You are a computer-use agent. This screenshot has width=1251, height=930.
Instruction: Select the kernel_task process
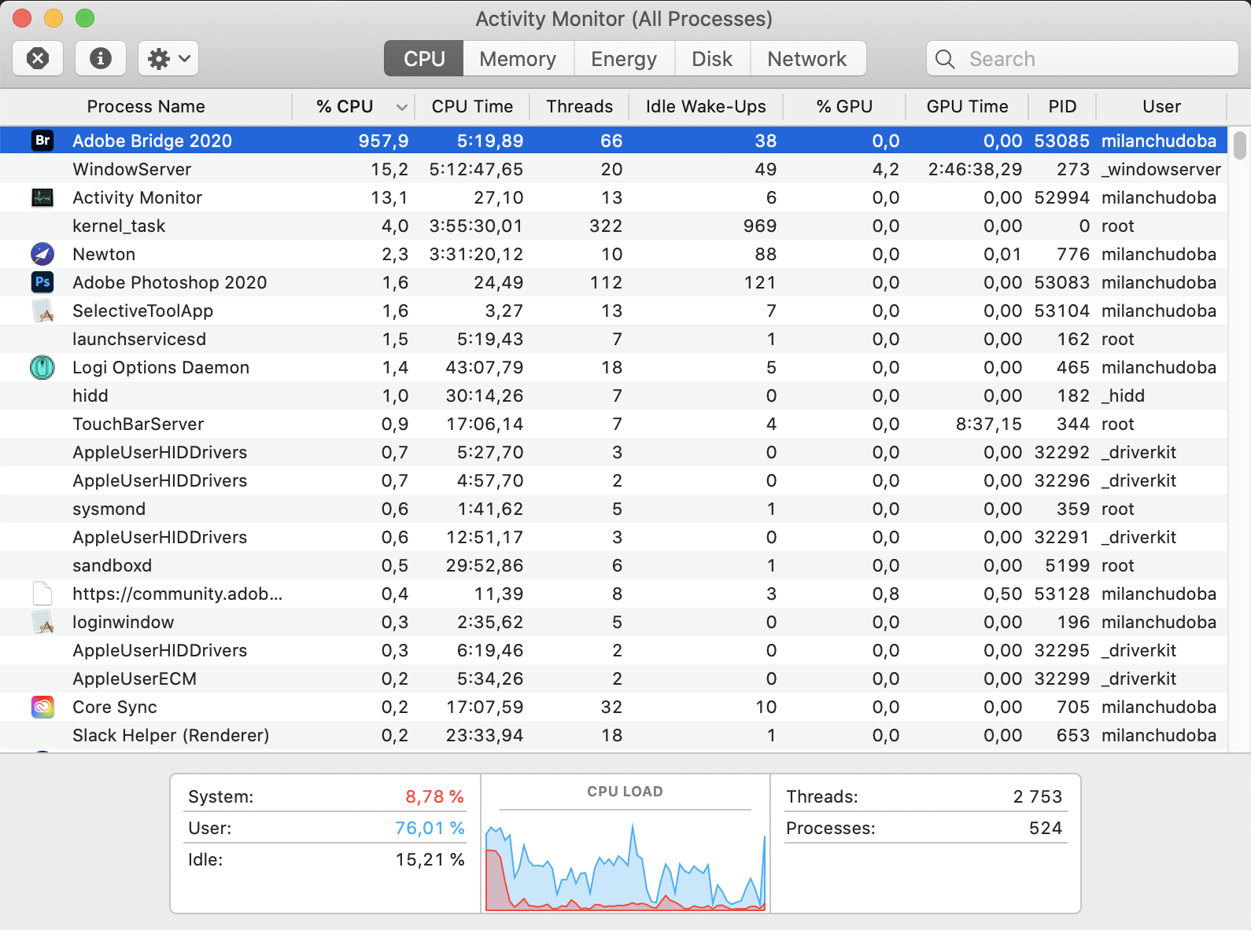614,226
